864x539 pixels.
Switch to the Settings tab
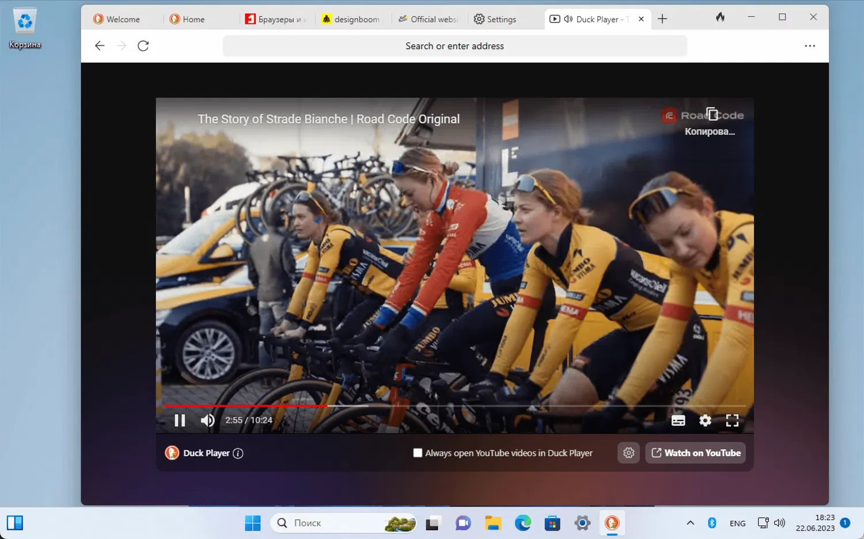(x=495, y=19)
